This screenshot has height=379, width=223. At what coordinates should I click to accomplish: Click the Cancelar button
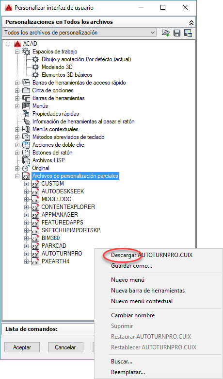coord(65,347)
